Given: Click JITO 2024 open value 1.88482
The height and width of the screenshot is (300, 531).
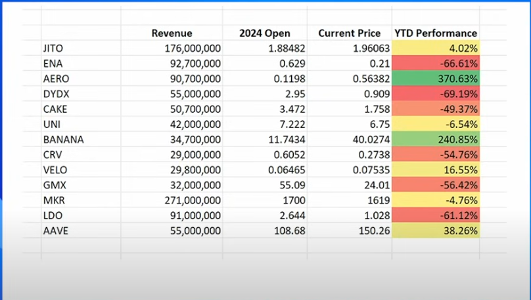Looking at the screenshot, I should (x=265, y=49).
